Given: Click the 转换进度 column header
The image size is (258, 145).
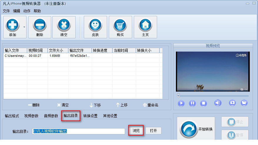Looking at the screenshot, I should click(x=102, y=50).
